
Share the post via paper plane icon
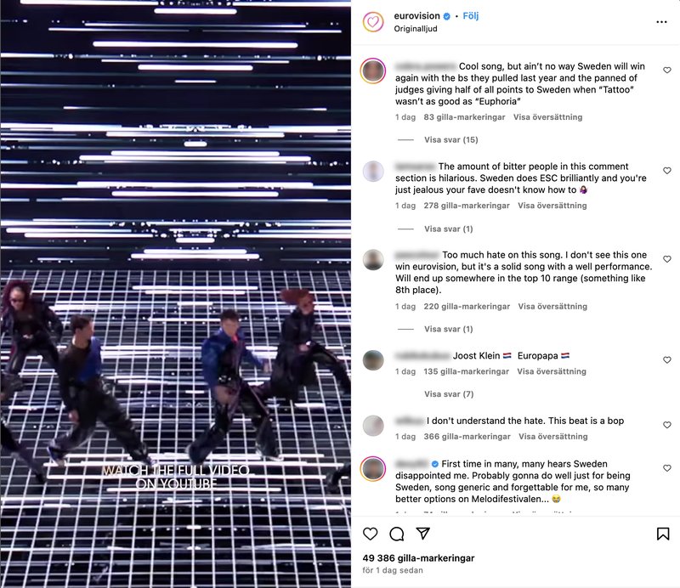click(422, 534)
